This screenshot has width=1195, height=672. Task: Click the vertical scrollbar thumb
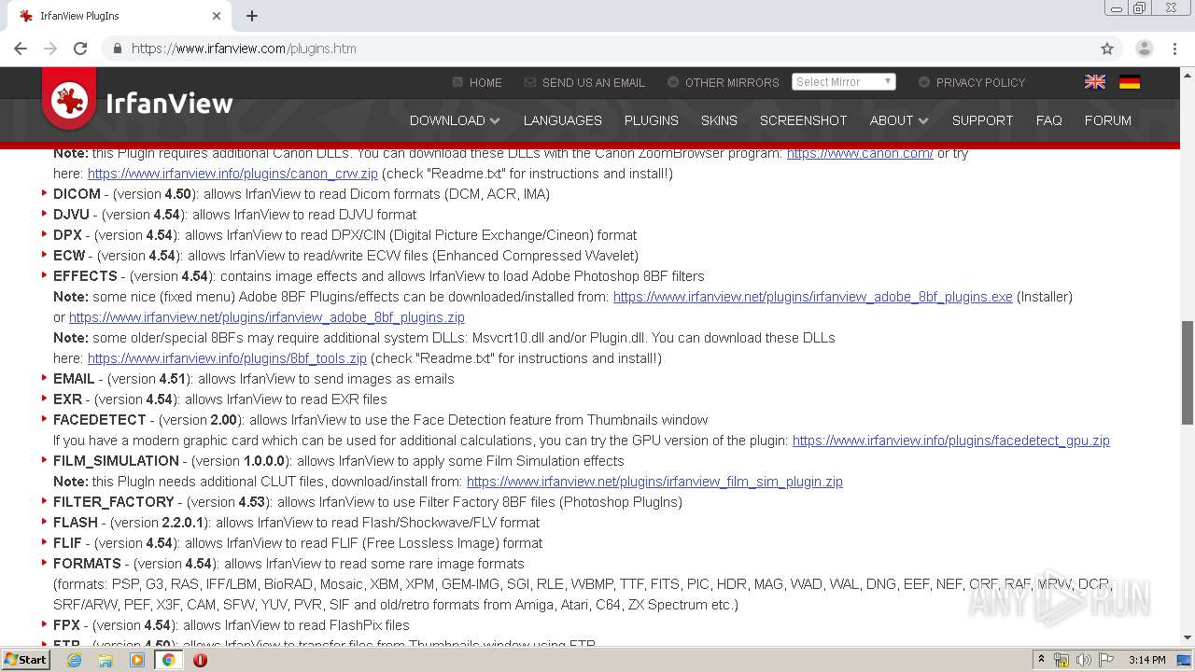click(1188, 372)
